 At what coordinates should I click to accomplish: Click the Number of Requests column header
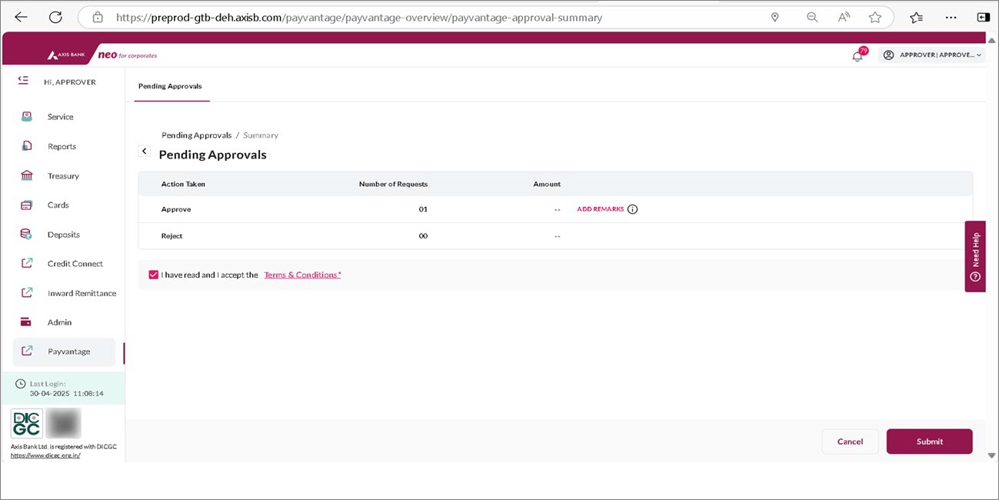click(x=393, y=184)
